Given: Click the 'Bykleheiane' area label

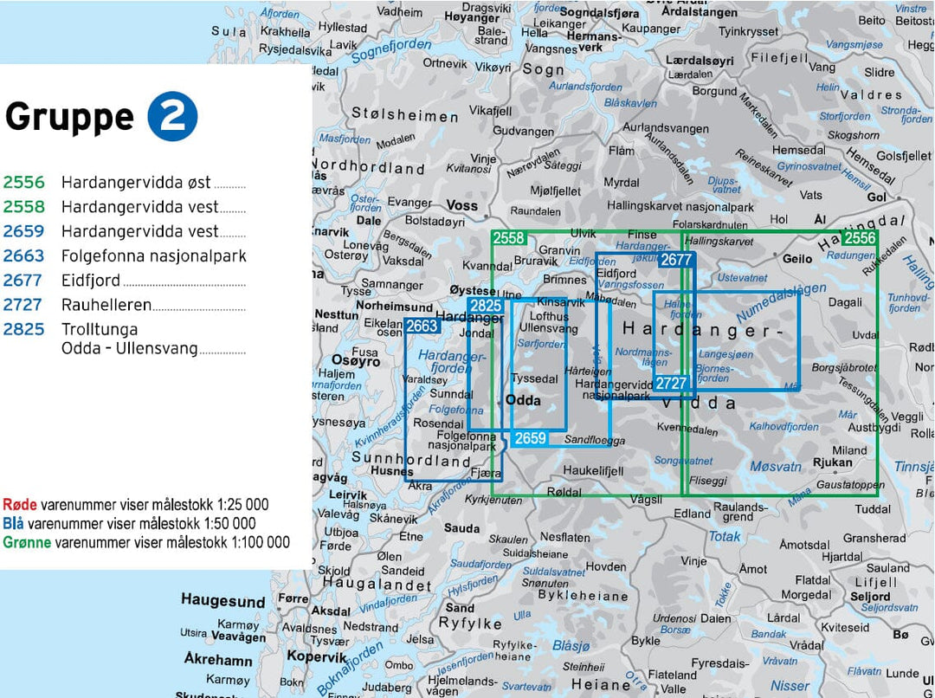Looking at the screenshot, I should tap(584, 596).
